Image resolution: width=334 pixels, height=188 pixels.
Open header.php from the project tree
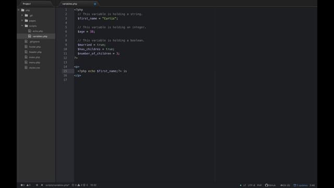pos(35,52)
